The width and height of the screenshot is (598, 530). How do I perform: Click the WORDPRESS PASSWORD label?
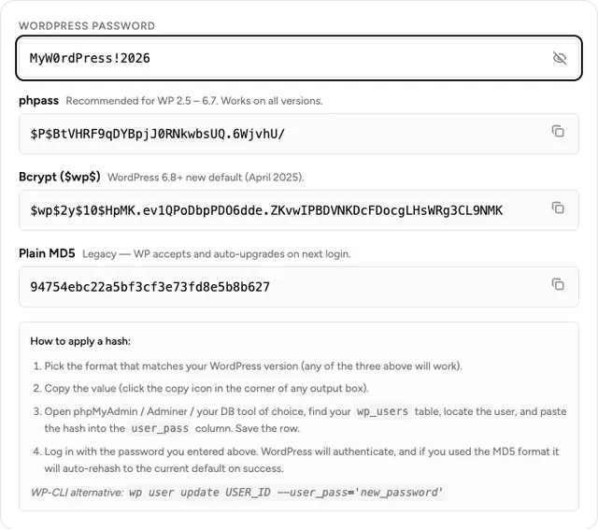87,26
